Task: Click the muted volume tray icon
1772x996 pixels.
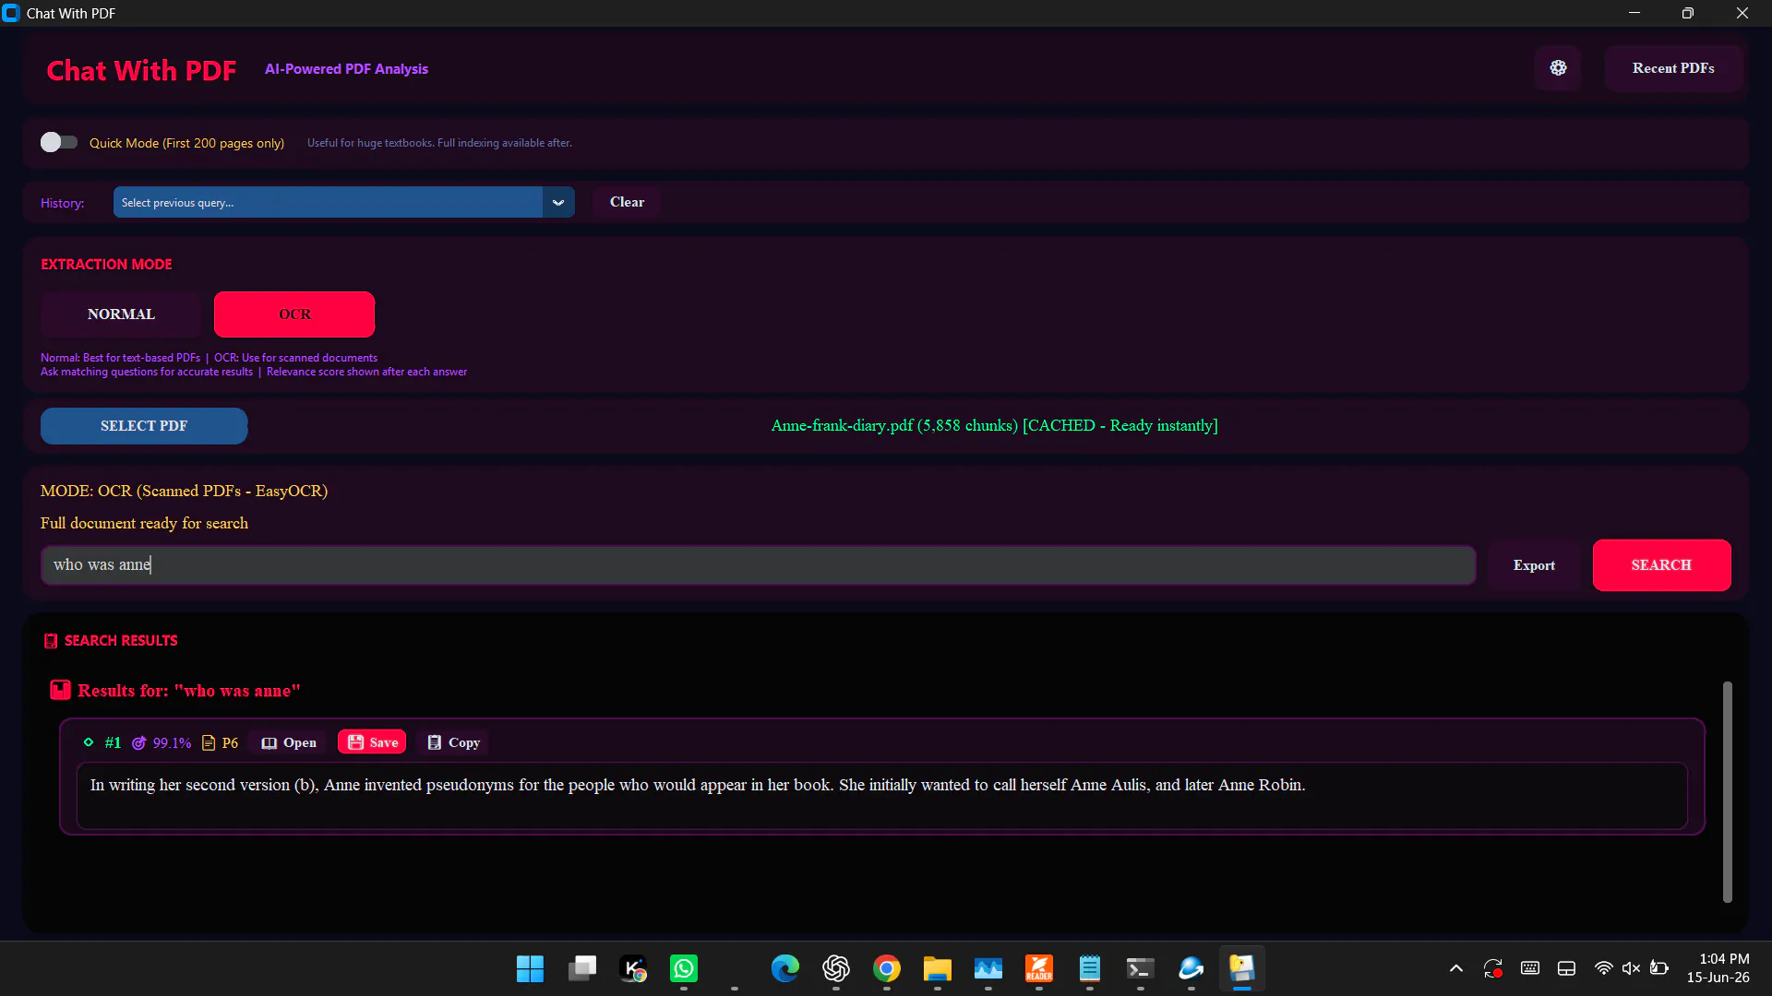Action: coord(1632,968)
